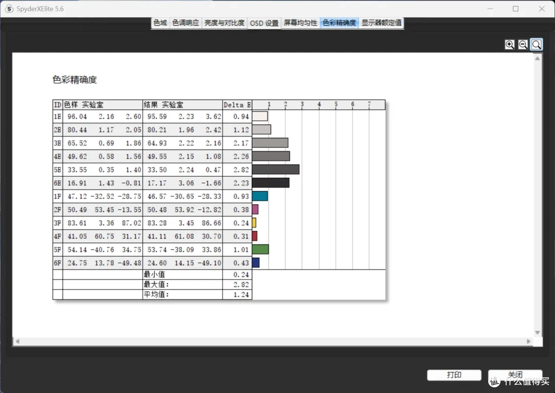Click sample value -49.48

(x=129, y=263)
